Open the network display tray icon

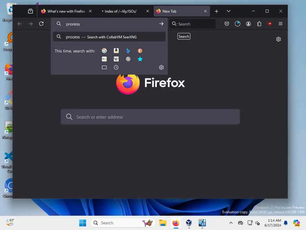[250, 223]
